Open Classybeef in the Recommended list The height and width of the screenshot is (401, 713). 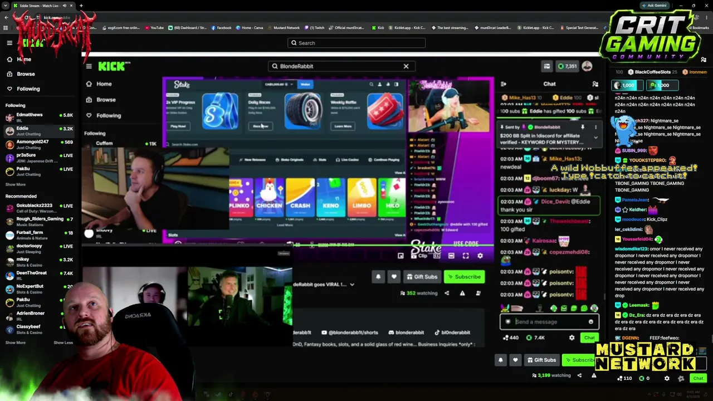tap(39, 329)
